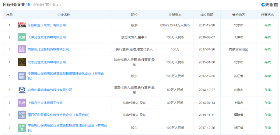
Task: Click 83679.2444万人民币 capital cell
Action: coord(175,25)
